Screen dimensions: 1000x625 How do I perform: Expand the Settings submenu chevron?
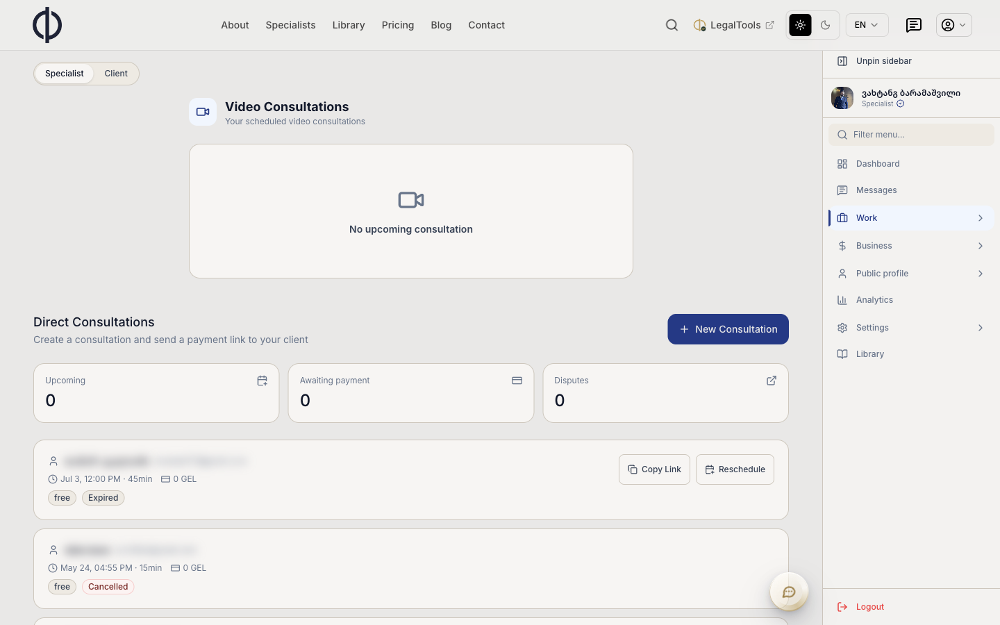pos(981,328)
